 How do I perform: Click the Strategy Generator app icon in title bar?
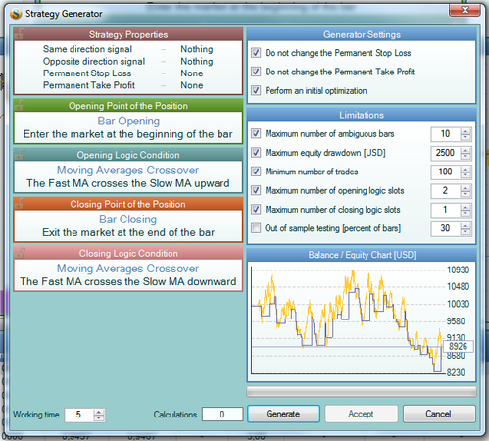point(16,14)
